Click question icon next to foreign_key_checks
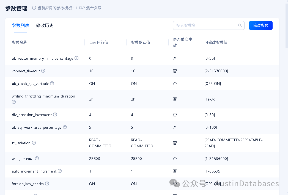 point(48,183)
